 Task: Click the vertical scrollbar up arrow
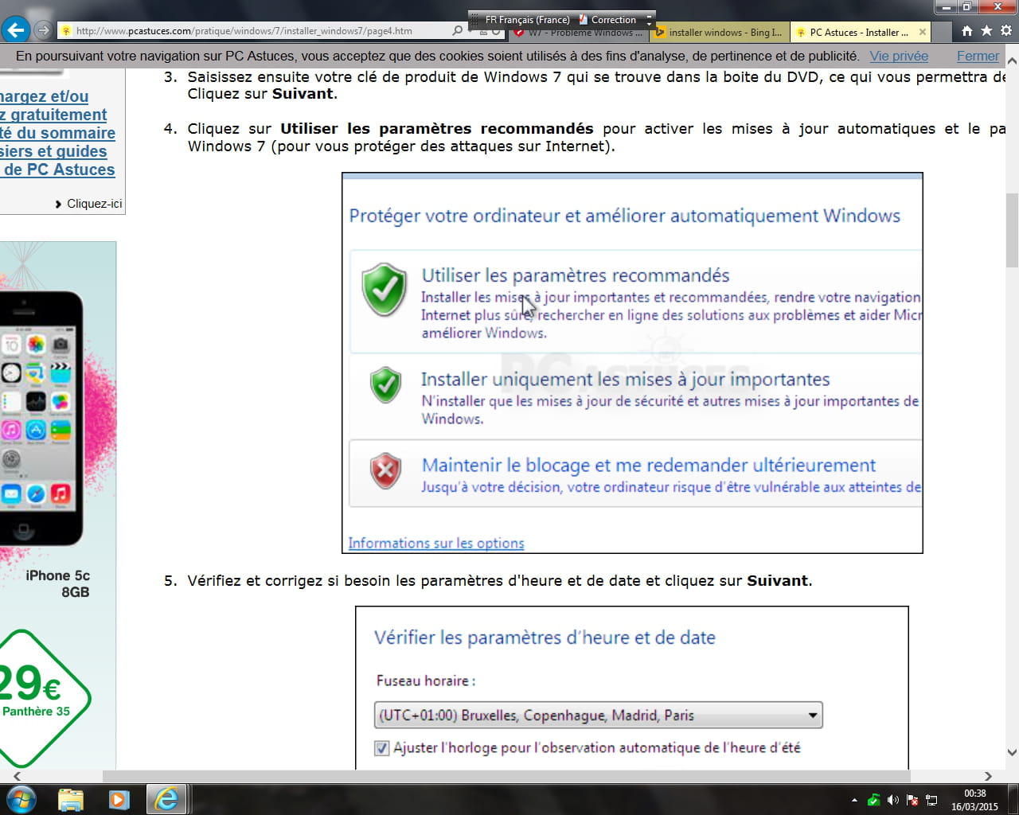[1012, 60]
